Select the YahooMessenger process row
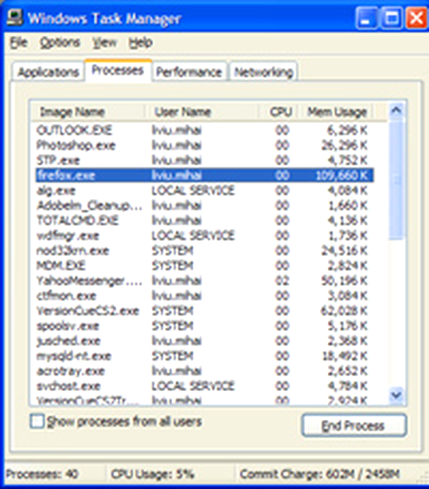The height and width of the screenshot is (489, 429). pyautogui.click(x=204, y=281)
